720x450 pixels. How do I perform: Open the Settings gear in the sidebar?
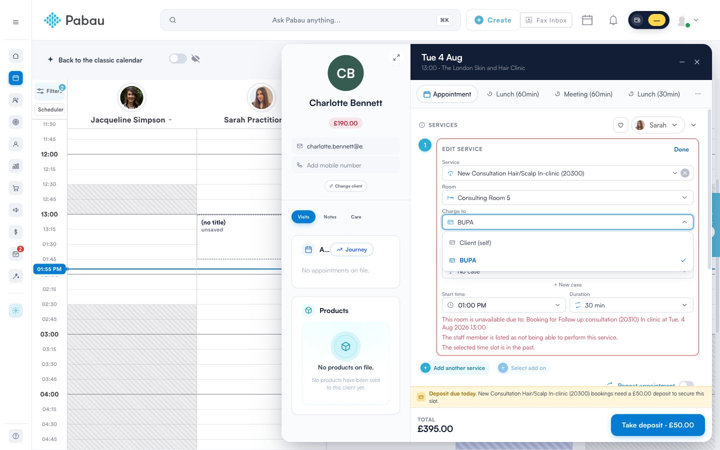(x=15, y=310)
